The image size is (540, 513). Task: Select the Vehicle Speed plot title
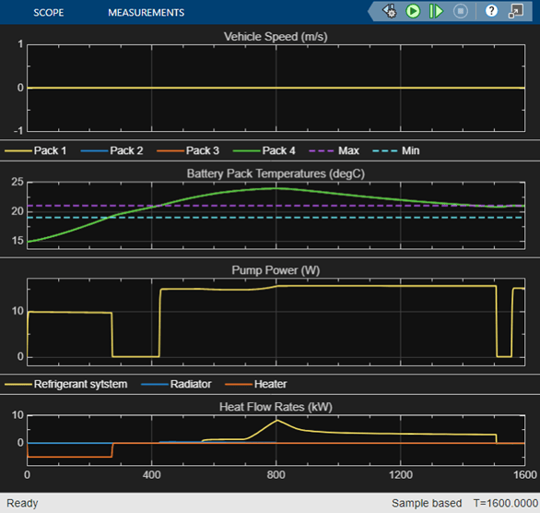click(x=276, y=37)
